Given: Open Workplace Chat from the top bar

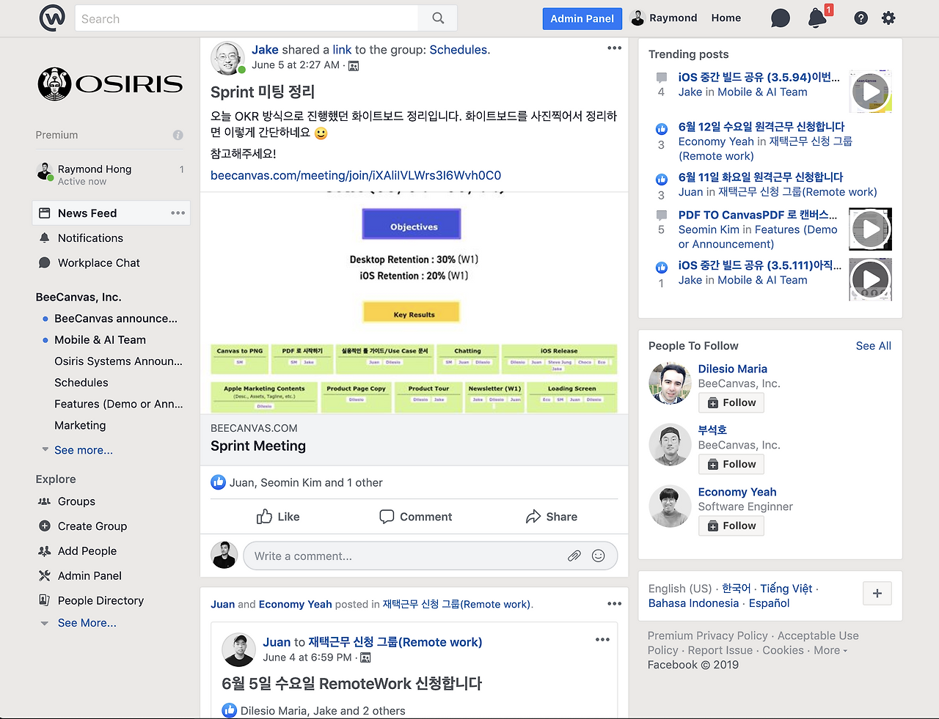Looking at the screenshot, I should pyautogui.click(x=780, y=18).
